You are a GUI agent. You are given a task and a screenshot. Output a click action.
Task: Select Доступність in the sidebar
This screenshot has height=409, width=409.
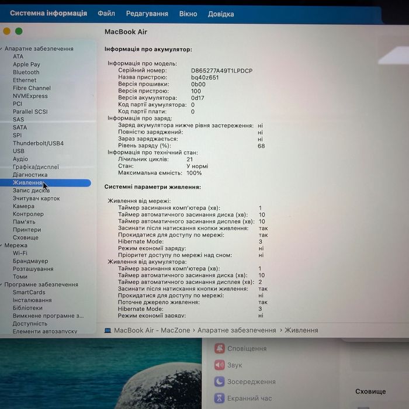click(30, 324)
